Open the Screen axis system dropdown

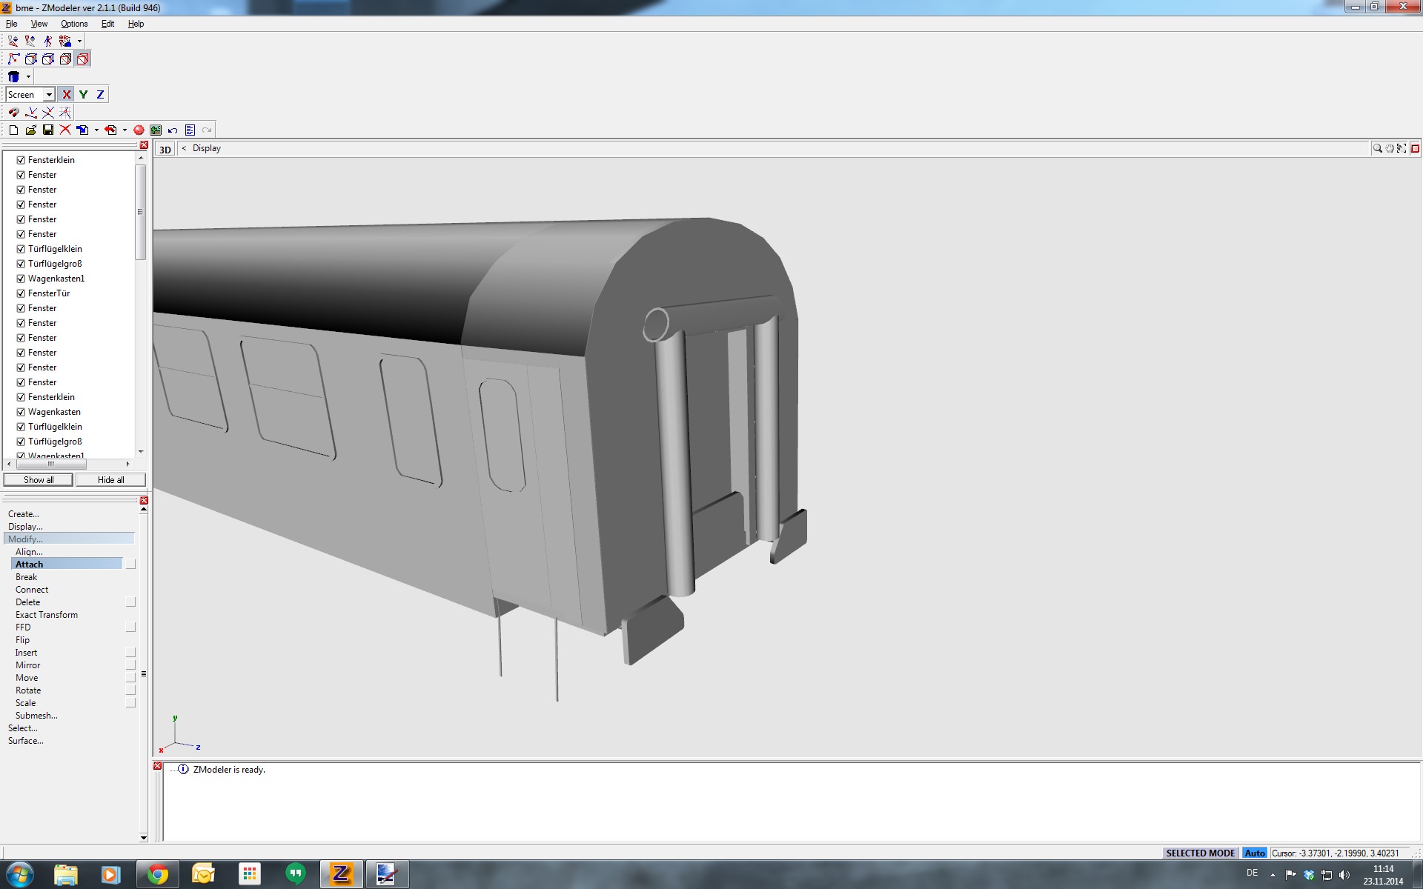[49, 94]
